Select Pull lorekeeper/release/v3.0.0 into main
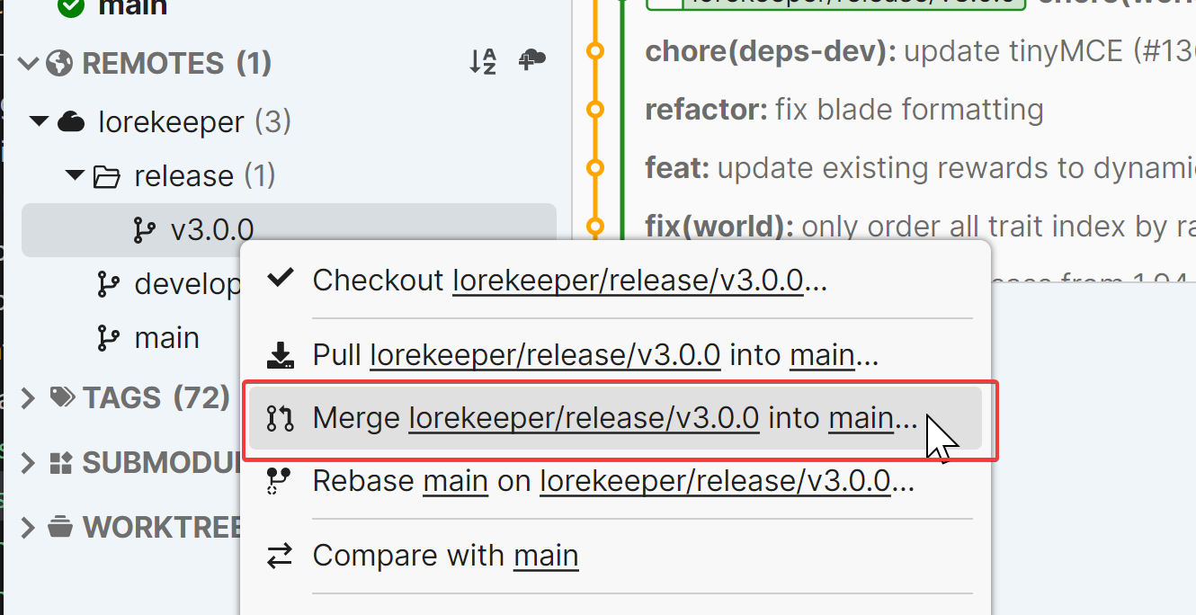 594,355
